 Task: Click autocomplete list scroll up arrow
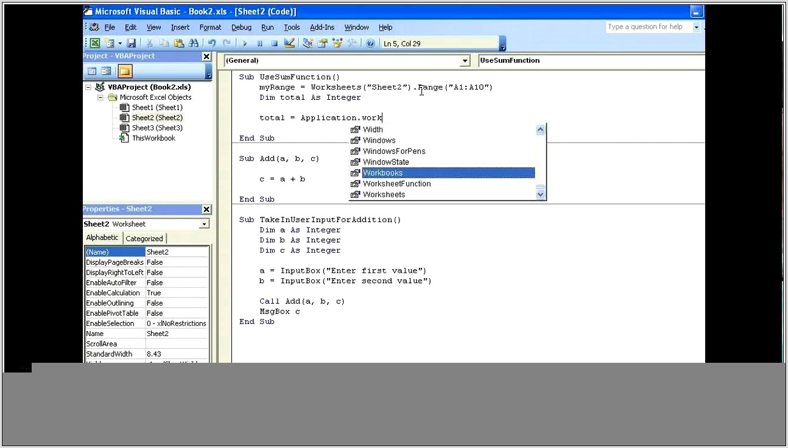coord(540,129)
